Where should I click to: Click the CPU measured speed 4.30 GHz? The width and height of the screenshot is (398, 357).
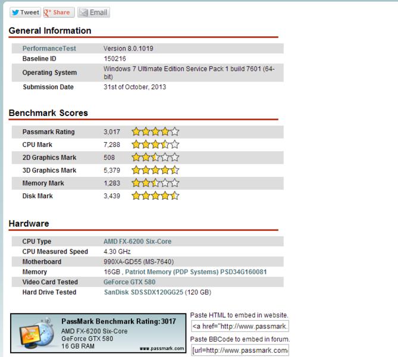coord(117,252)
